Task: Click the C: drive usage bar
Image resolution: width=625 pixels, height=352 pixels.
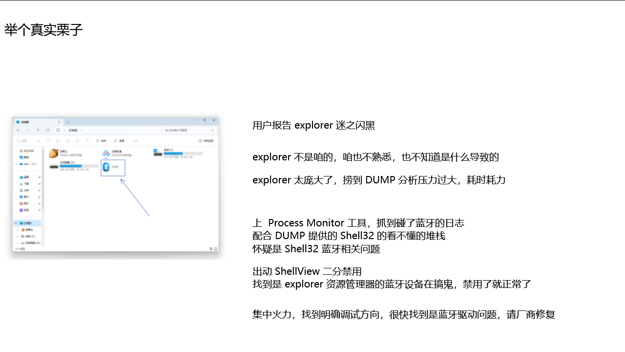Action: [x=183, y=154]
